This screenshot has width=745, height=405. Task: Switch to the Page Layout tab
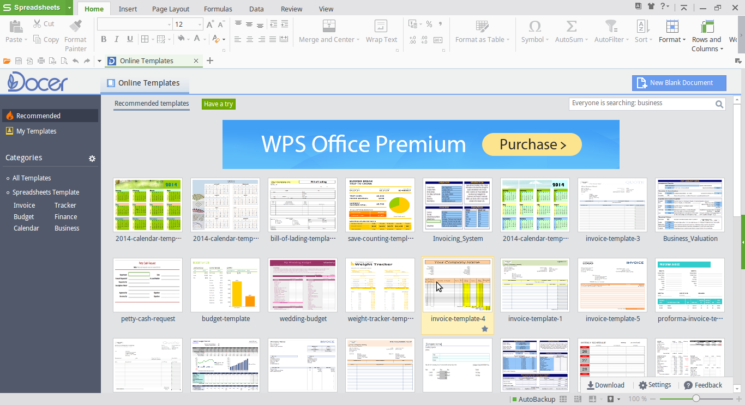pos(171,9)
